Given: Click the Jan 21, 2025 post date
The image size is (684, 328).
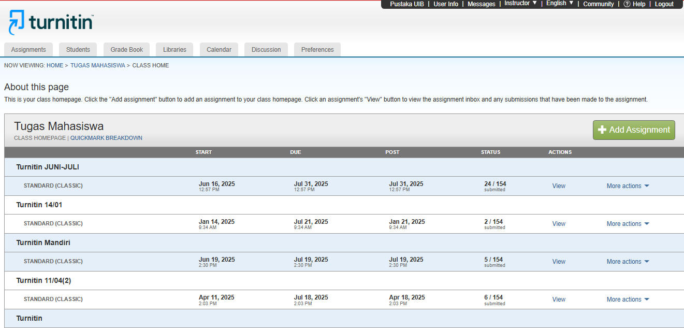Looking at the screenshot, I should pos(407,222).
